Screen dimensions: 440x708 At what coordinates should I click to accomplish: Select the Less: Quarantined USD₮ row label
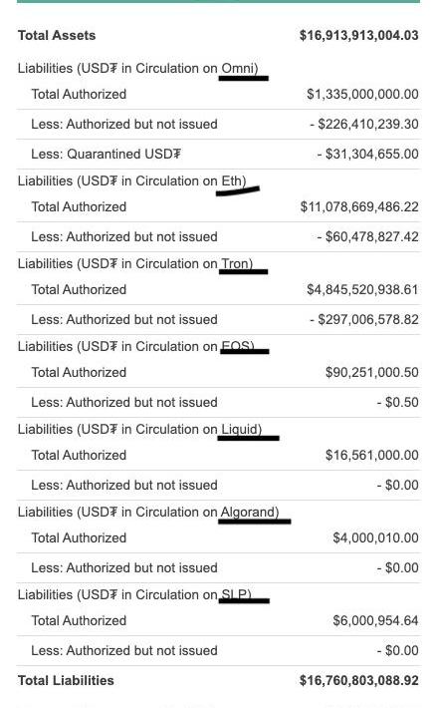[106, 154]
